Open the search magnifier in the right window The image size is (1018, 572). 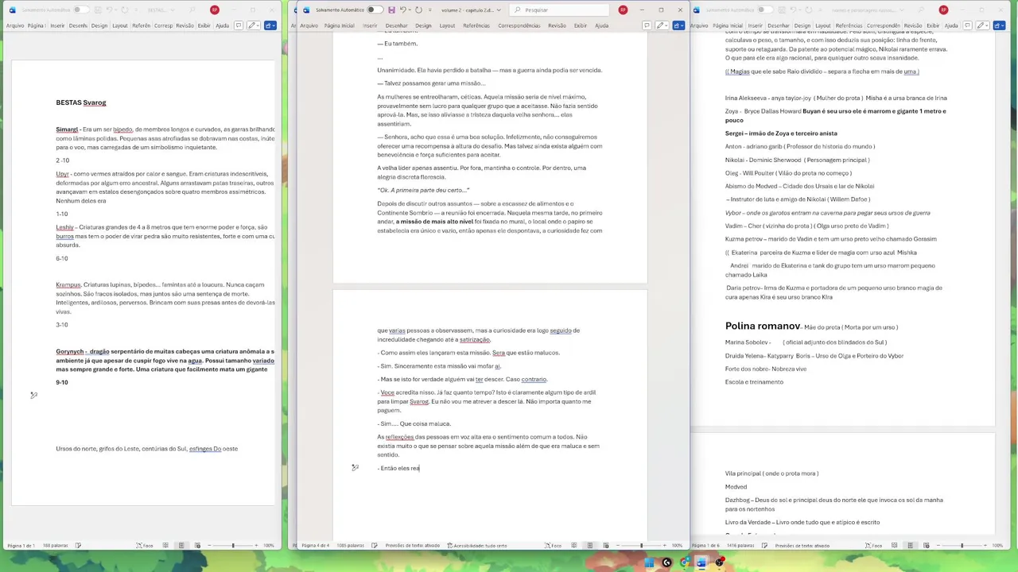(921, 10)
